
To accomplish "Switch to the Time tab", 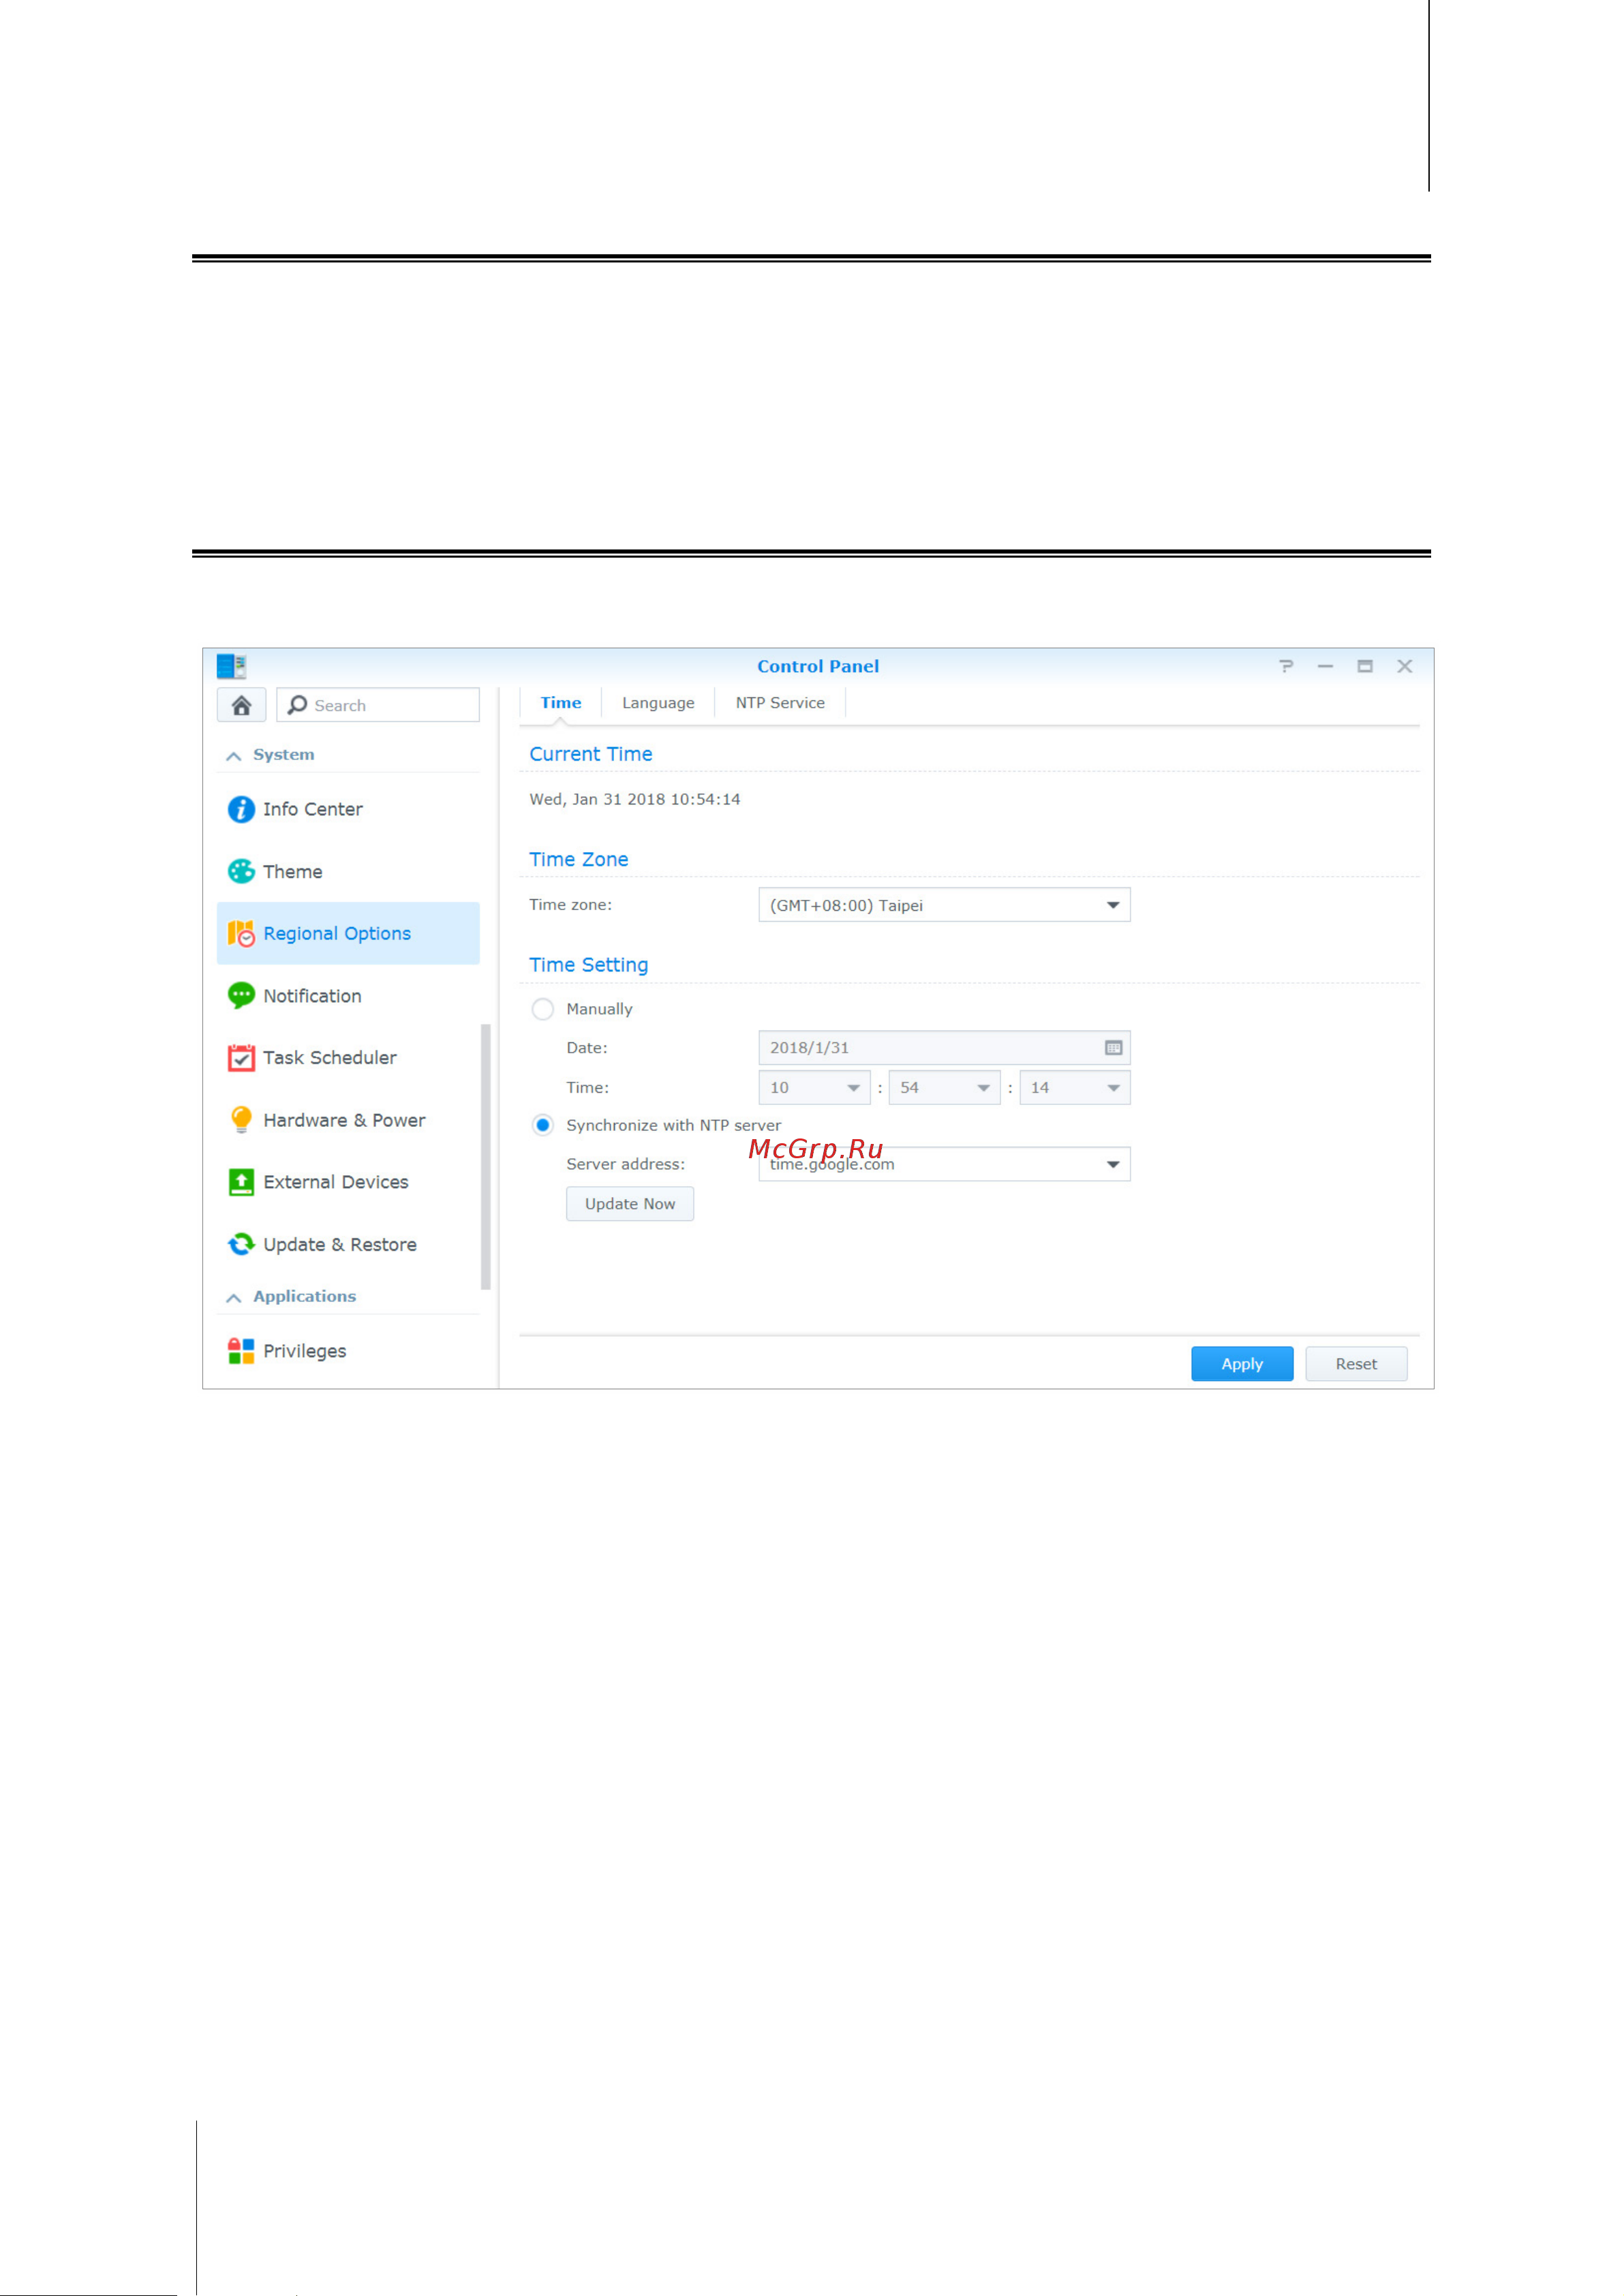I will tap(561, 702).
